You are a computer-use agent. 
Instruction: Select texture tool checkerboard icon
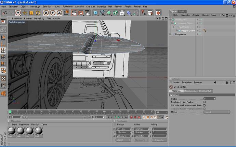click(3, 79)
